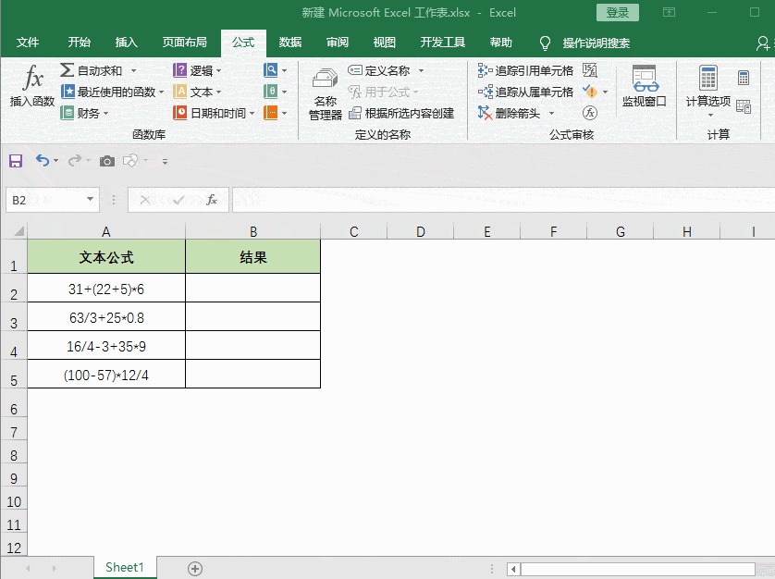The height and width of the screenshot is (579, 775).
Task: Click the Error Checking icon
Action: coord(589,92)
